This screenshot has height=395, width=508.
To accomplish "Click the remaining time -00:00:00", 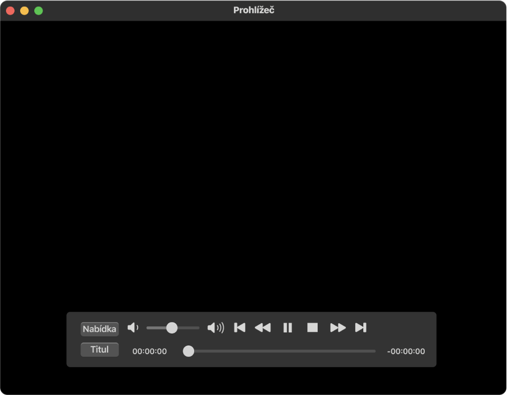I will coord(406,351).
